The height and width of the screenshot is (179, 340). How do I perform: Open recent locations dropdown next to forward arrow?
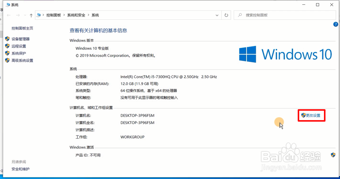pos(25,15)
